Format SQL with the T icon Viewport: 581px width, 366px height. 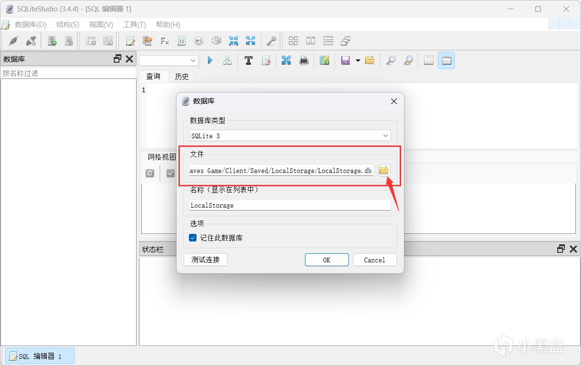[x=248, y=60]
